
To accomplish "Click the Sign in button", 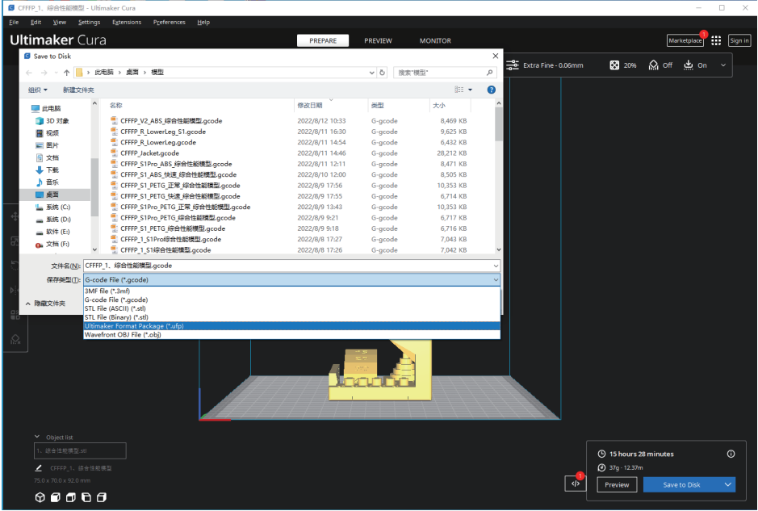I will pyautogui.click(x=739, y=40).
